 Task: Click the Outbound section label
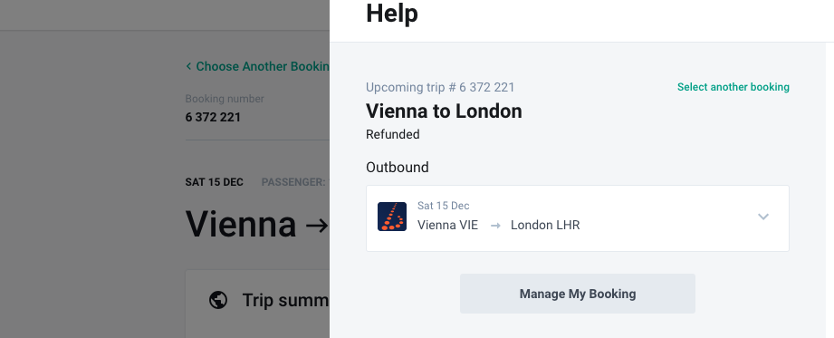(398, 167)
